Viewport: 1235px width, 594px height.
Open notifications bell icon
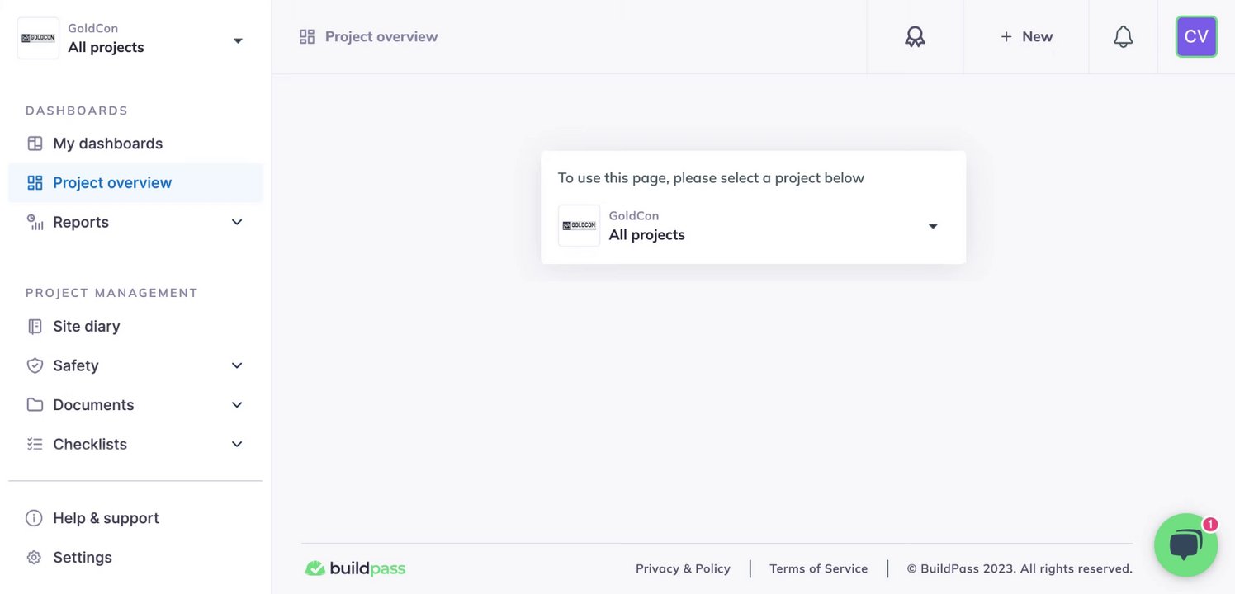tap(1123, 37)
